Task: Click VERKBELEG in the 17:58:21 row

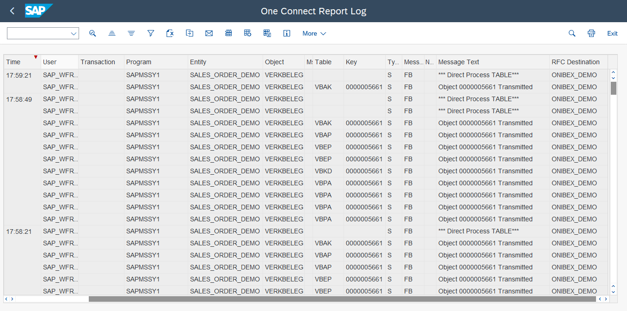Action: pyautogui.click(x=284, y=231)
